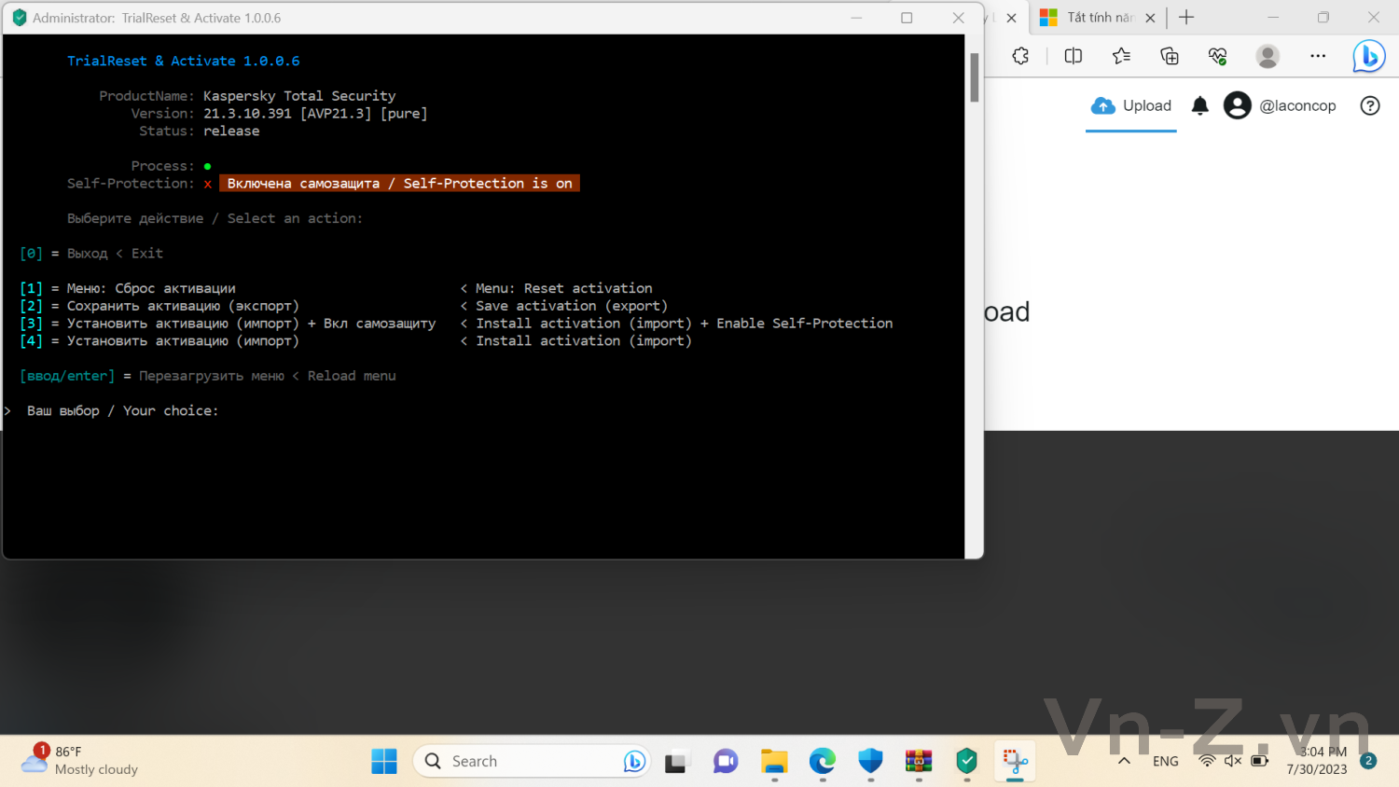Open Browser essentials heart icon
Viewport: 1399px width, 787px height.
click(x=1217, y=56)
